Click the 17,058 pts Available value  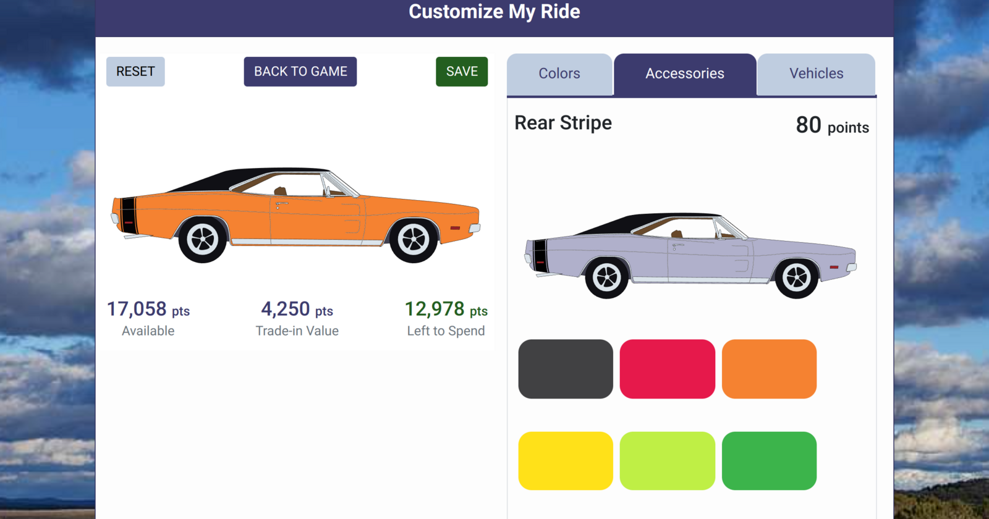(x=148, y=310)
